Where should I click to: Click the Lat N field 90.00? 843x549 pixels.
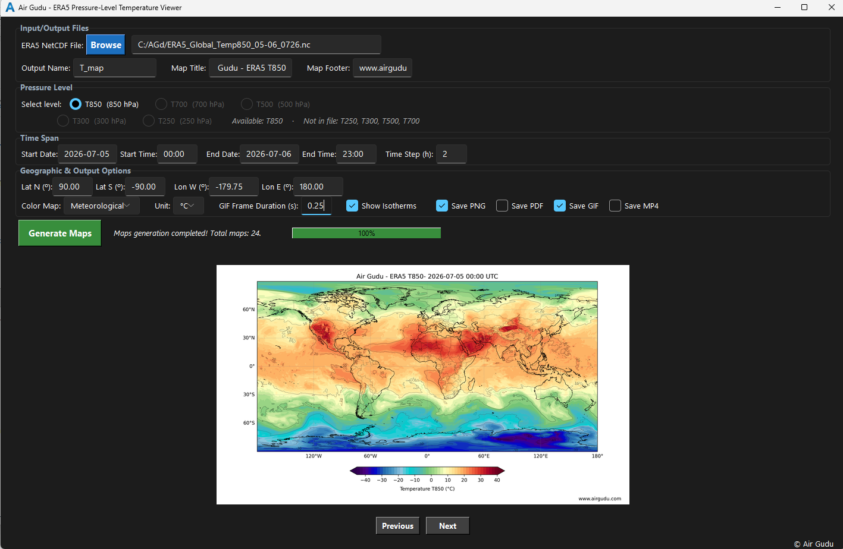[x=73, y=187]
